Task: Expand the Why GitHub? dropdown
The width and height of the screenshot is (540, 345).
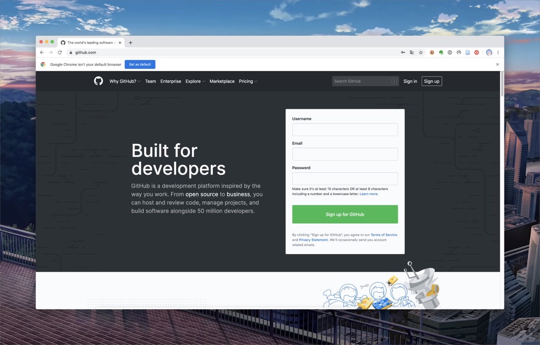Action: [x=125, y=81]
